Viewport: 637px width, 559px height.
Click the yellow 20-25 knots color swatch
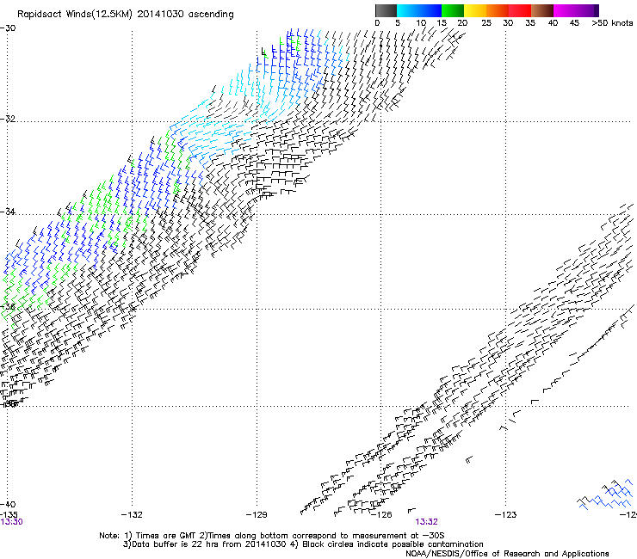[x=475, y=10]
